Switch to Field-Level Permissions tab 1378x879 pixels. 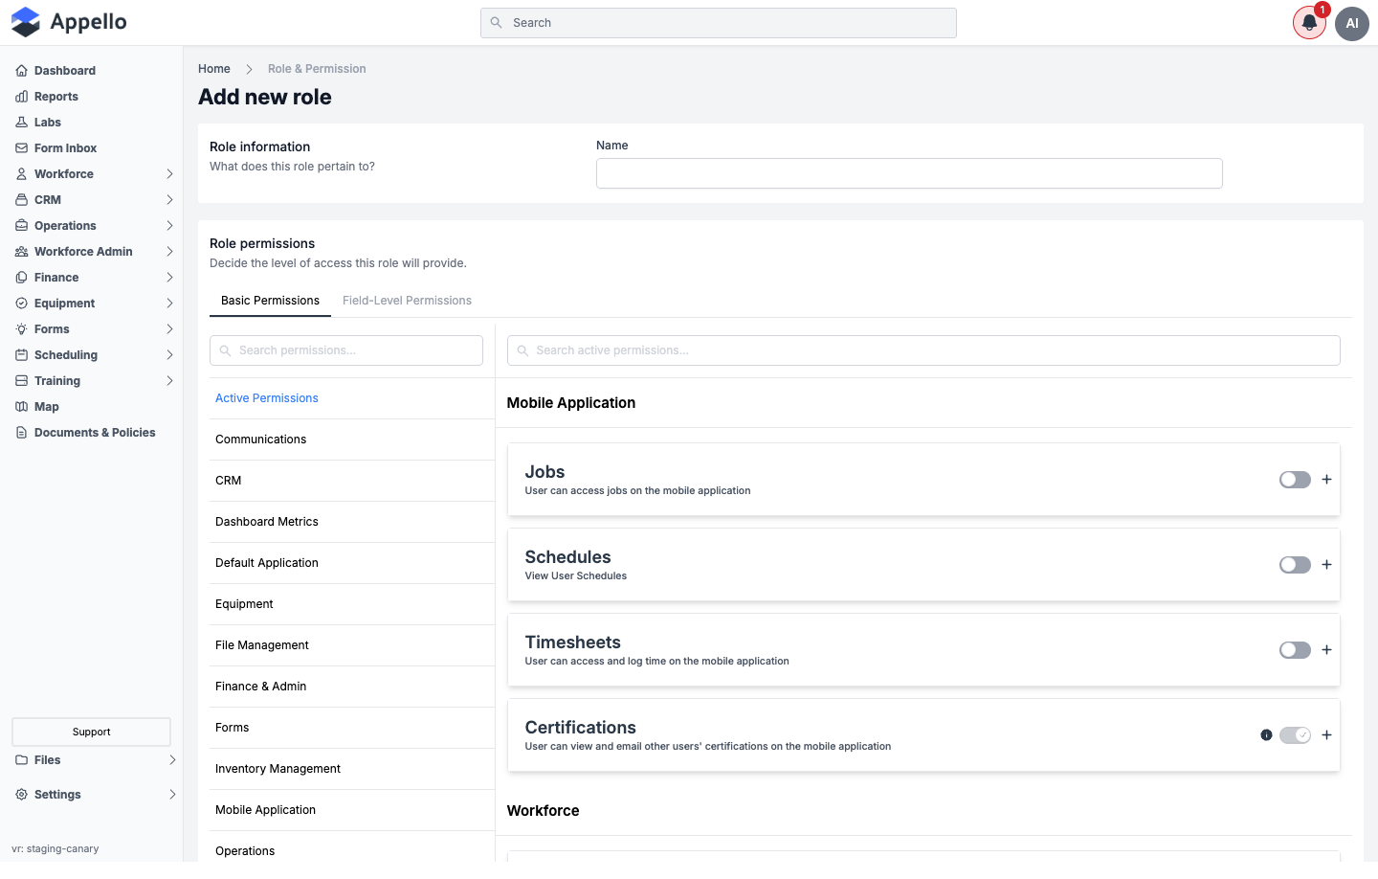(x=407, y=301)
